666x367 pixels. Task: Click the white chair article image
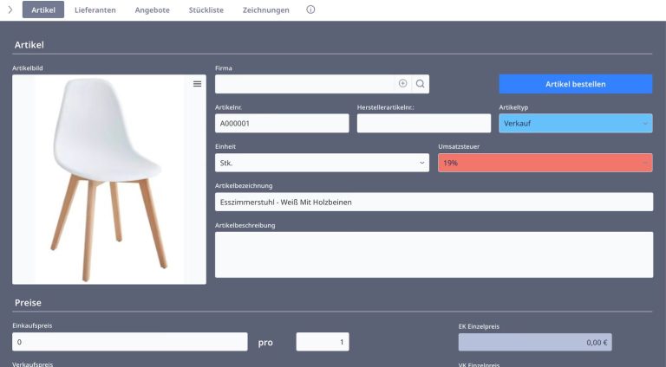109,179
